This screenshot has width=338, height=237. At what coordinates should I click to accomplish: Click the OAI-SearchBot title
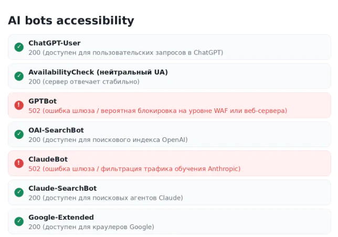56,130
